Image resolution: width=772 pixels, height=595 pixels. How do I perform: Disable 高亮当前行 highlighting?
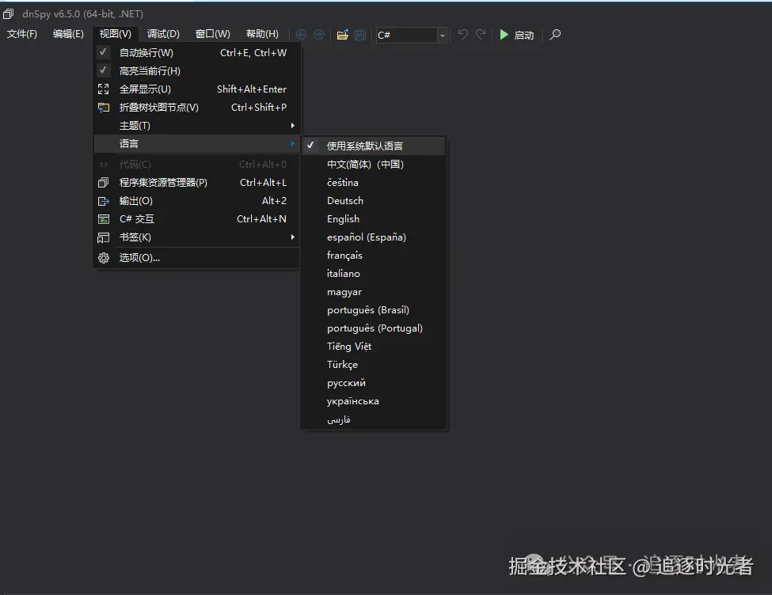pyautogui.click(x=104, y=70)
